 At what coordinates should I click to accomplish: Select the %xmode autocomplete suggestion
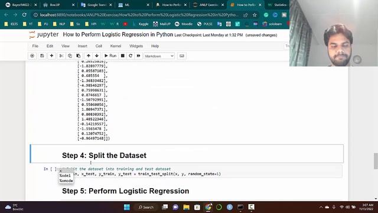[66, 180]
